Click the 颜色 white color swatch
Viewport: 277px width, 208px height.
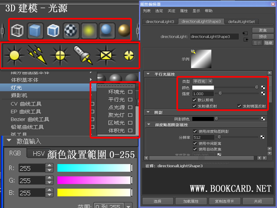click(x=203, y=87)
